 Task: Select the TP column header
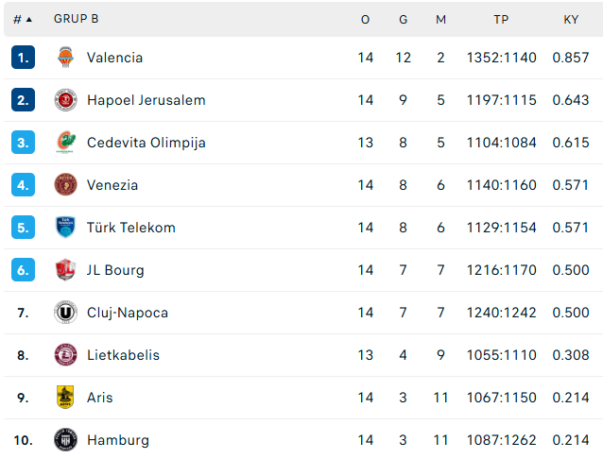tap(501, 19)
